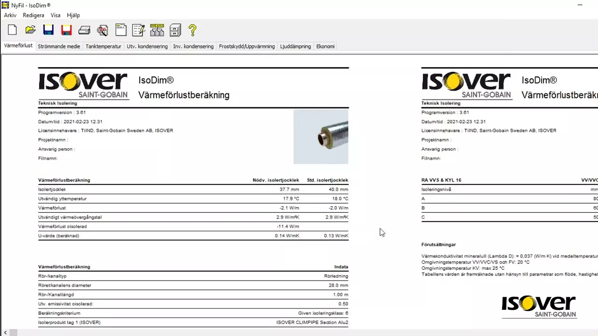Switch to the Ekonomi tab

coord(325,46)
